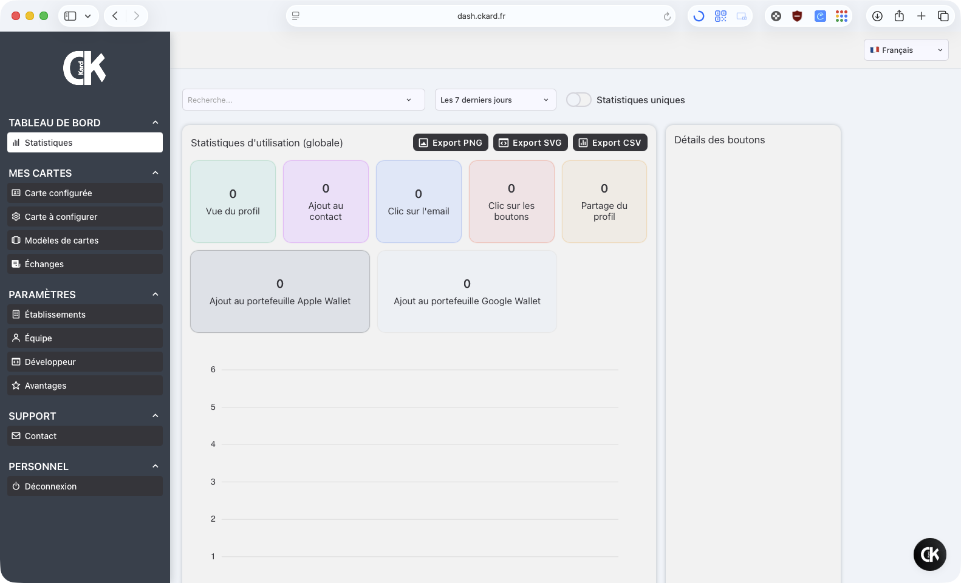Open the Recherche dropdown
This screenshot has width=961, height=583.
303,100
